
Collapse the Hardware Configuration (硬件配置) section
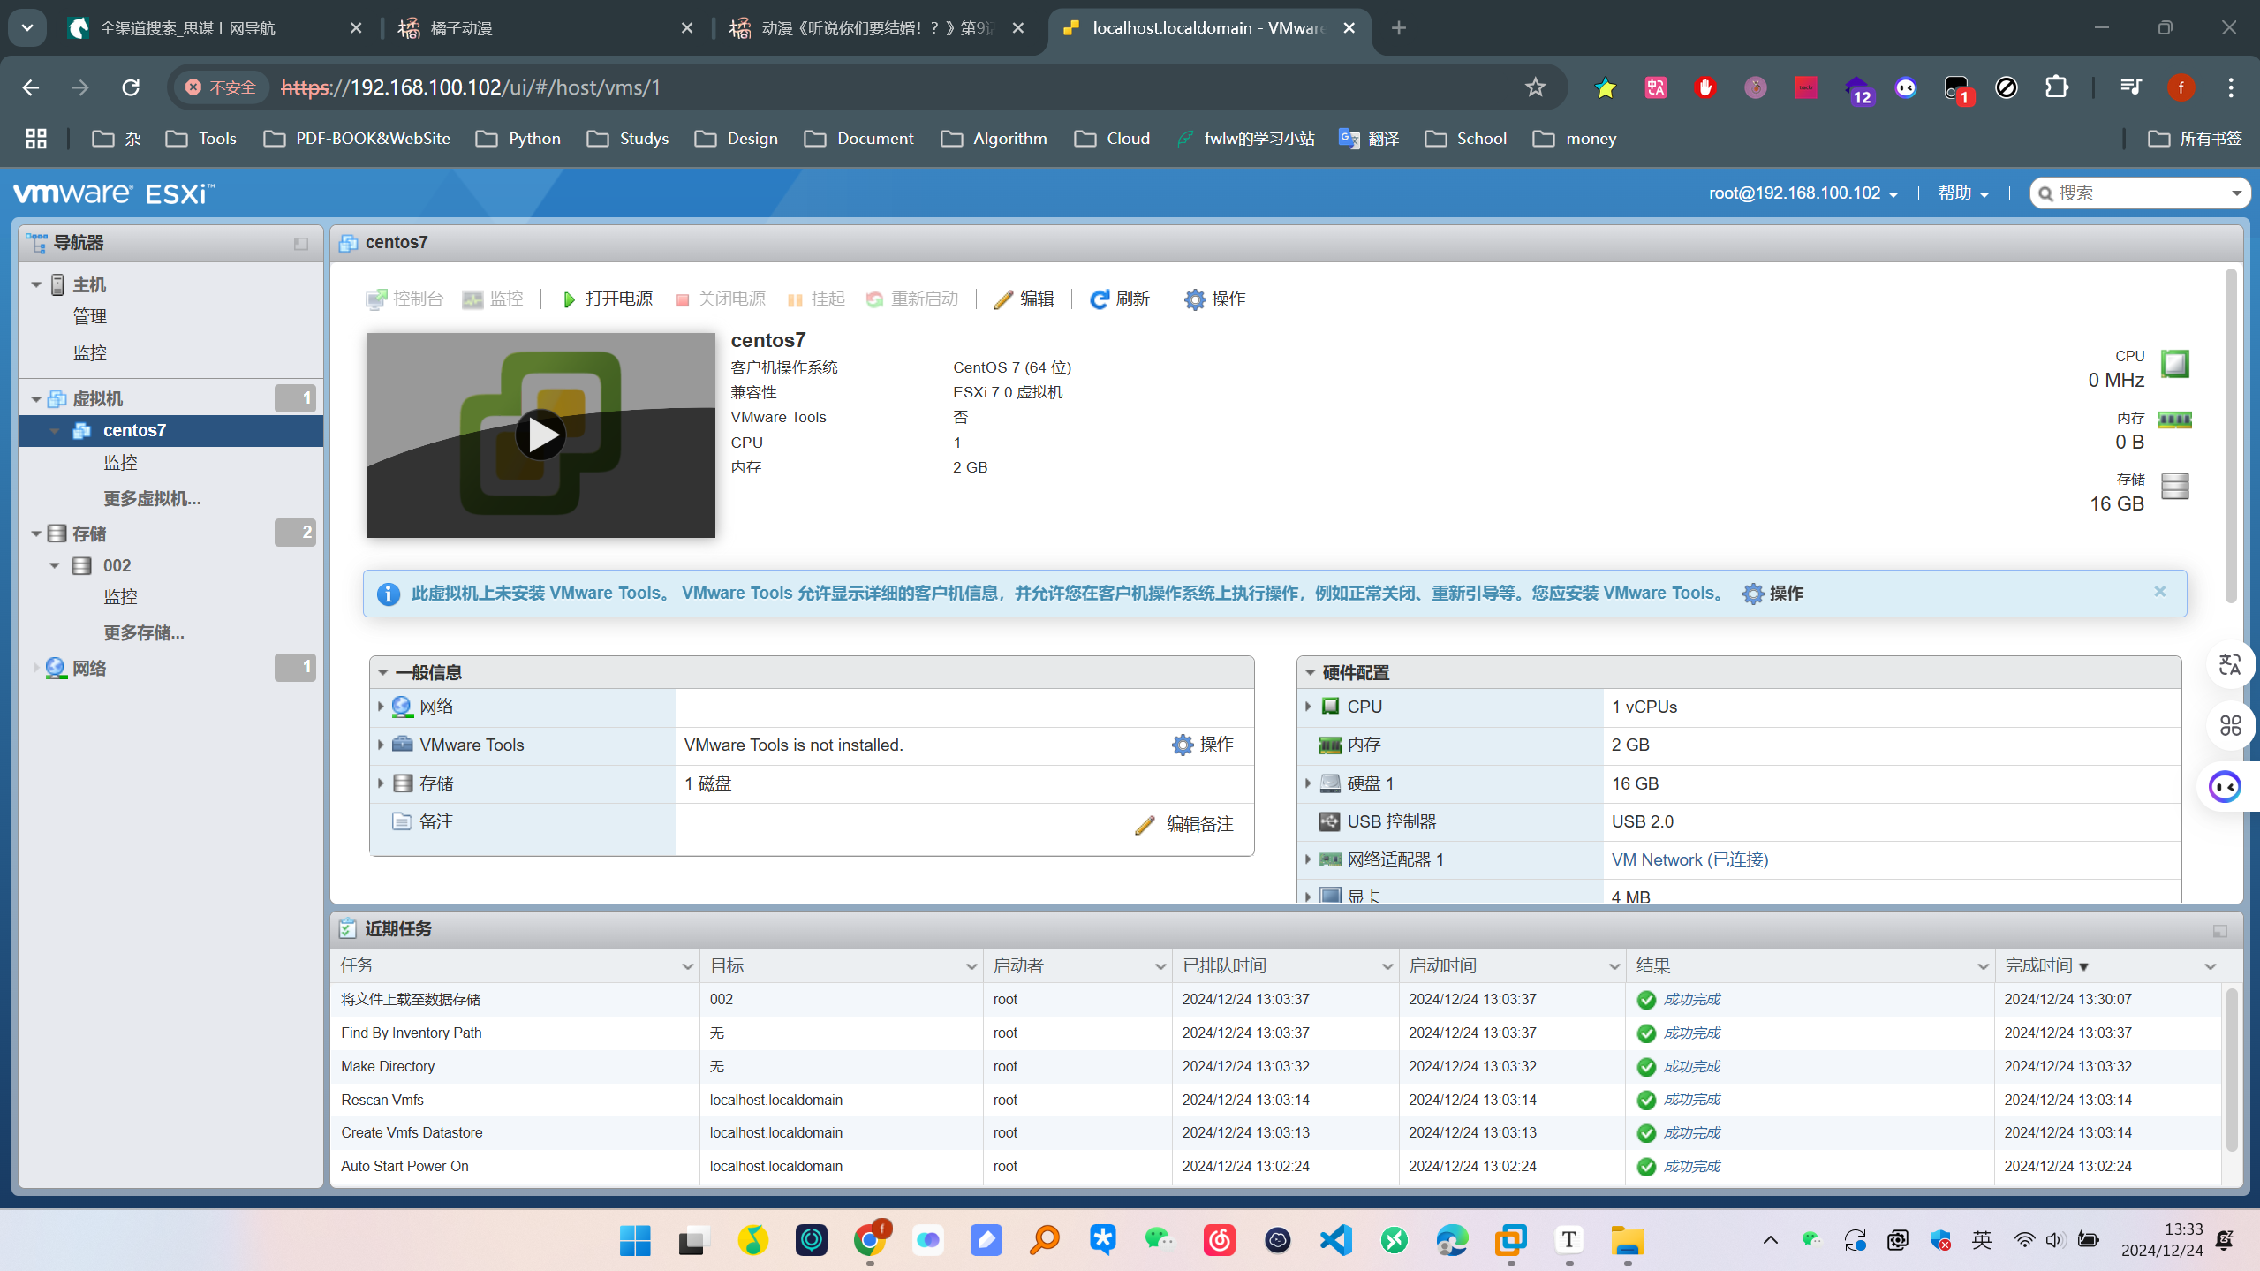pos(1311,673)
